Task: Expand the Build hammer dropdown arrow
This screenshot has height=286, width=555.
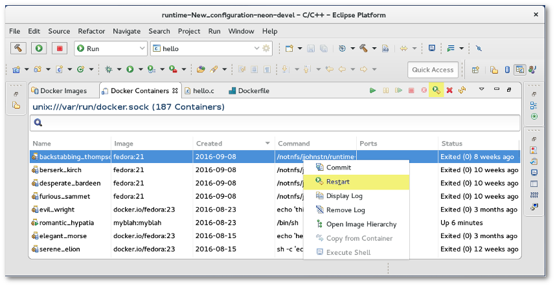Action: click(x=374, y=49)
